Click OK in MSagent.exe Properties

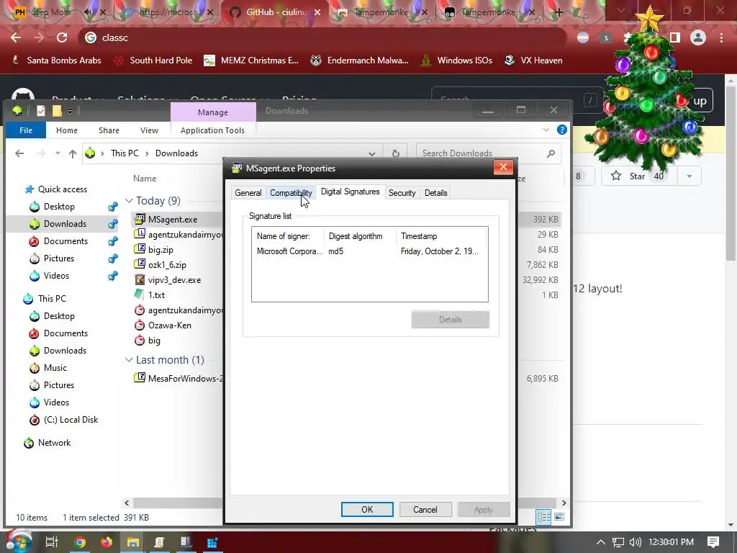coord(367,509)
